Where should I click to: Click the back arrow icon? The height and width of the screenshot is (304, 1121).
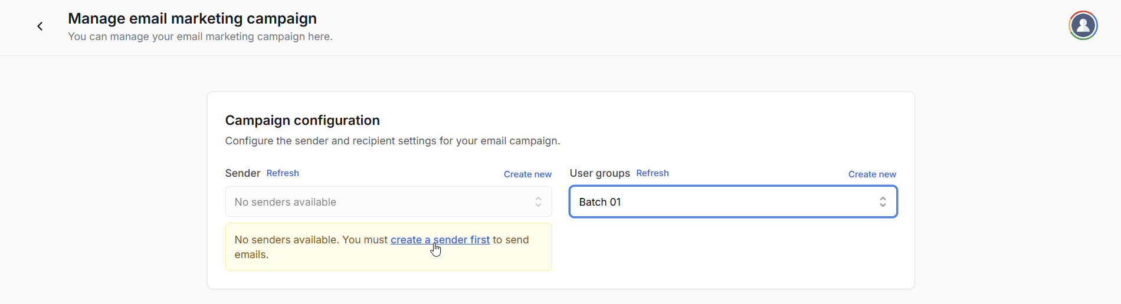pos(40,26)
